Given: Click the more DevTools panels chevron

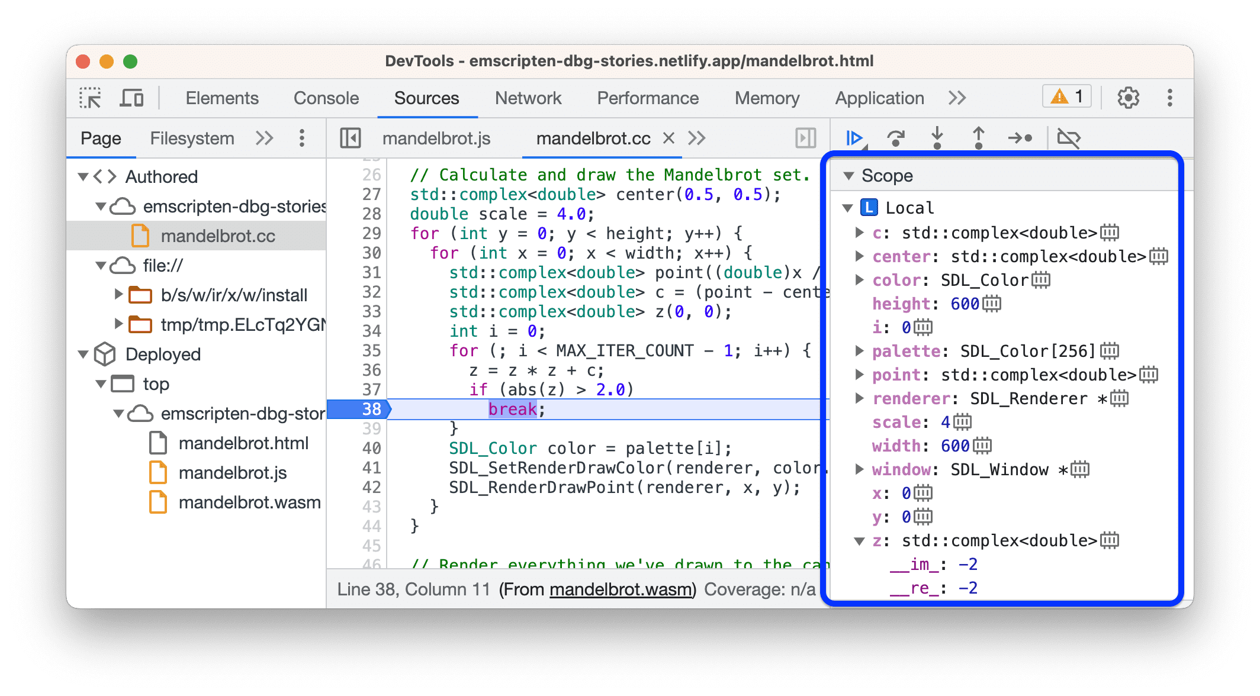Looking at the screenshot, I should pyautogui.click(x=954, y=97).
